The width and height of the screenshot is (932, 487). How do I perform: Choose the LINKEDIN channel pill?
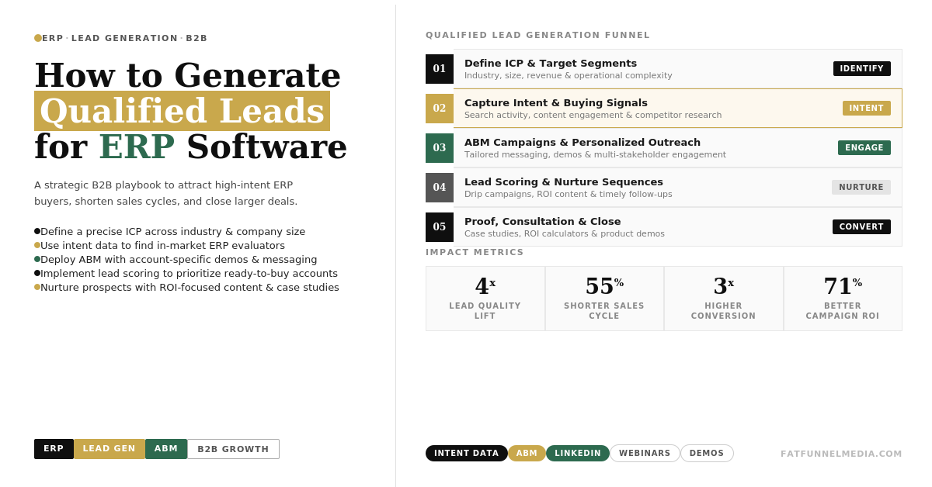tap(577, 454)
